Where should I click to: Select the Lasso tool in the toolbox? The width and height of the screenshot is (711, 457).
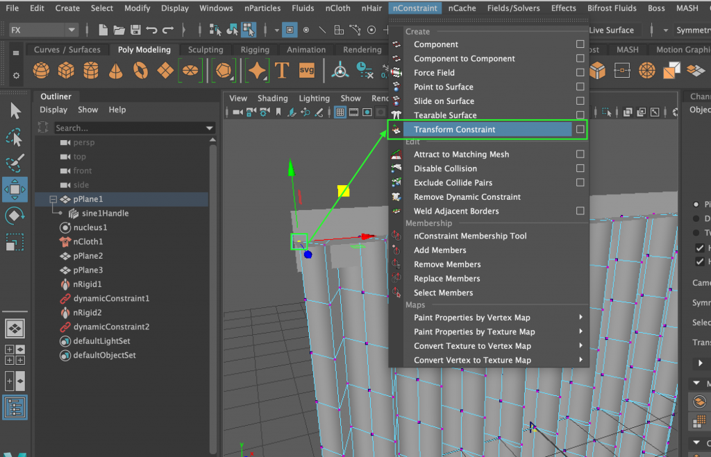15,137
